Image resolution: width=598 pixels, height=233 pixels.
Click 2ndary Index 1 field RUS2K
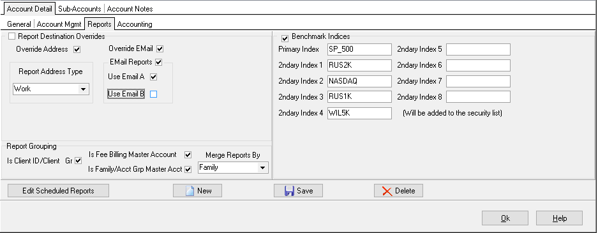click(x=360, y=65)
